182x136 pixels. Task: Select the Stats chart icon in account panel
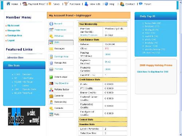click(51, 42)
